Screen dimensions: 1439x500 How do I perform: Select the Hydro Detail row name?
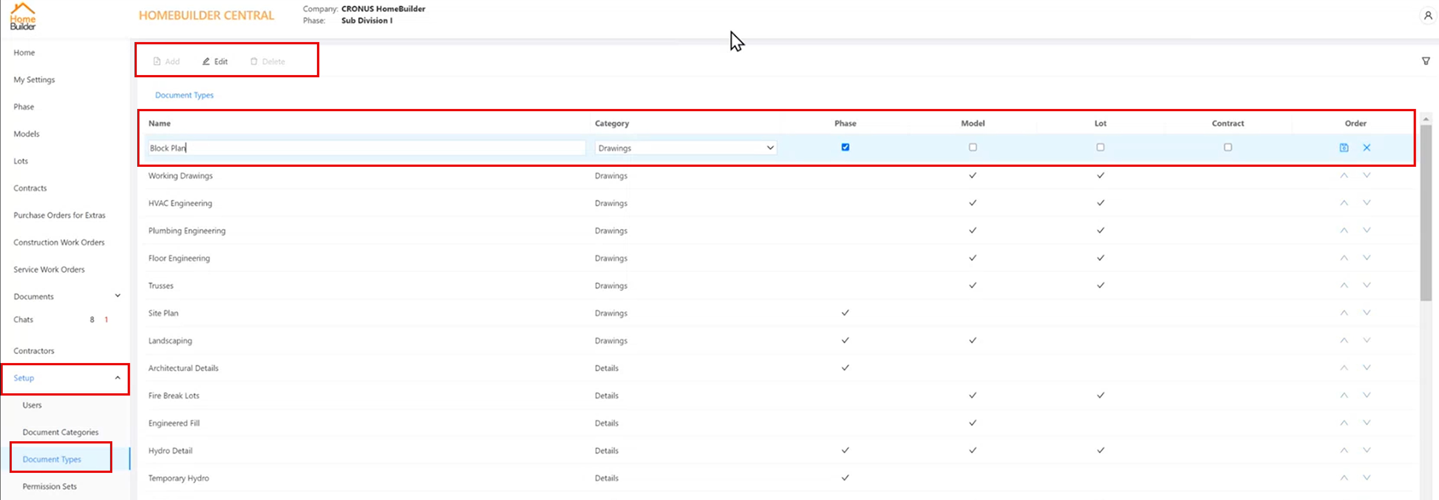[x=170, y=451]
